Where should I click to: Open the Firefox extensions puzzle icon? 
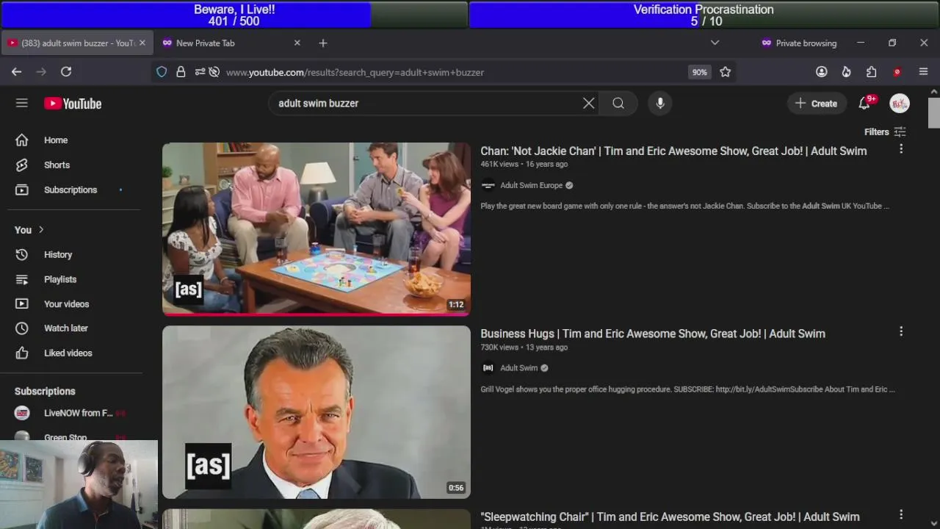click(871, 72)
